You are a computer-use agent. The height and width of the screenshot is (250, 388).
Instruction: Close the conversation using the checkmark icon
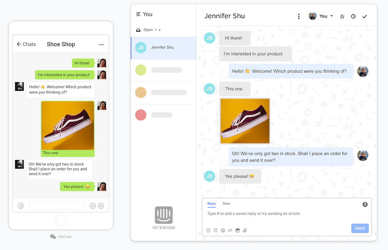(x=365, y=16)
